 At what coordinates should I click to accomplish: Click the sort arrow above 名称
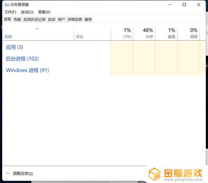tap(37, 29)
